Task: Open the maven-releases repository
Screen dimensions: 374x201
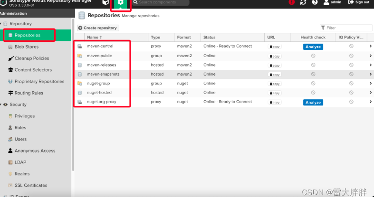Action: coord(102,65)
